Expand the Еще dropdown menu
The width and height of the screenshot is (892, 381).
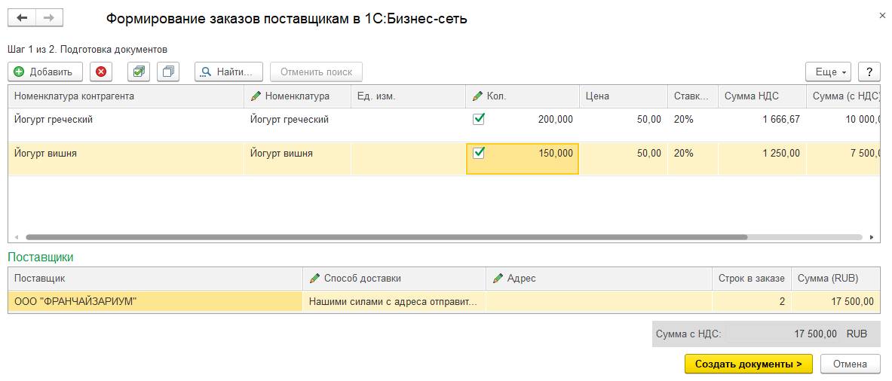[x=828, y=72]
